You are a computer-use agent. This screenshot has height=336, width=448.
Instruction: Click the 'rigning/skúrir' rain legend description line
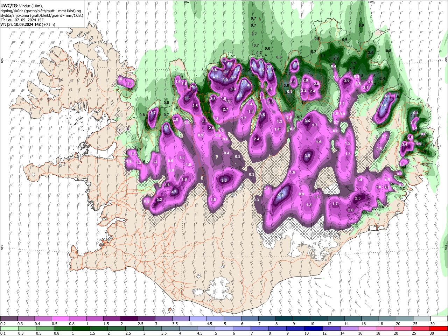pos(41,11)
